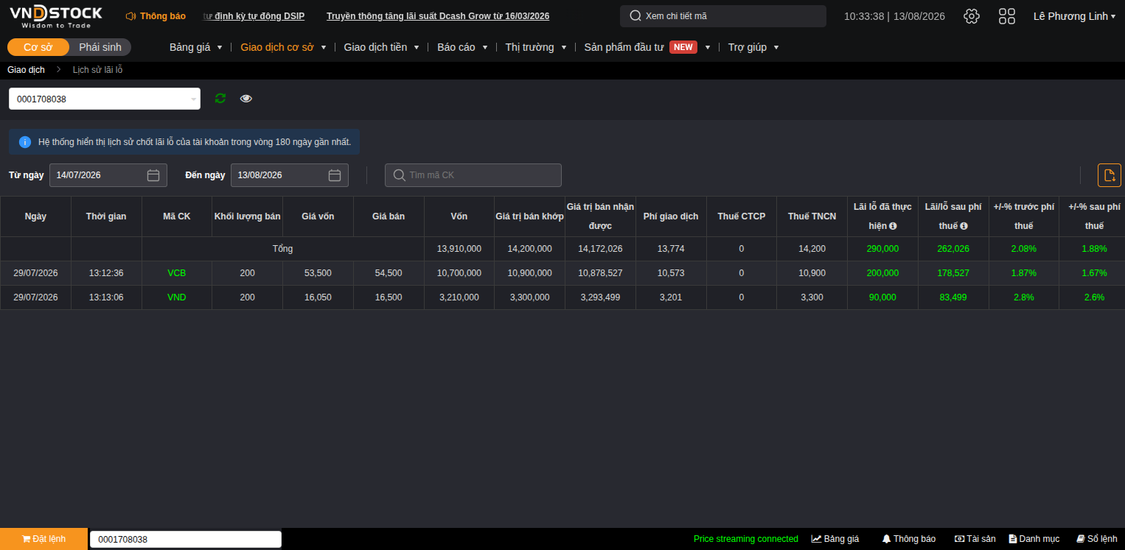Focus the Tìm mã CK search field
Viewport: 1125px width, 550px height.
(473, 175)
